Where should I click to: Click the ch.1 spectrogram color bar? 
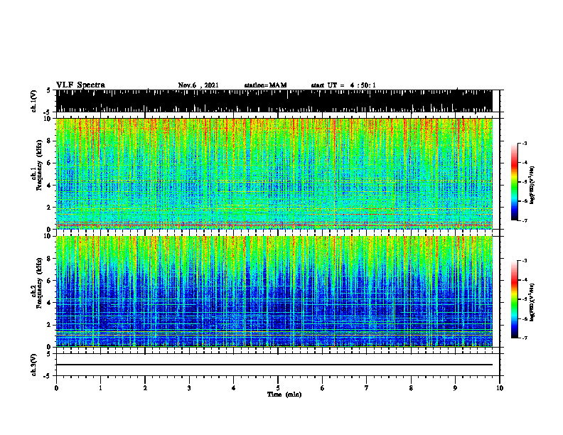tap(515, 182)
